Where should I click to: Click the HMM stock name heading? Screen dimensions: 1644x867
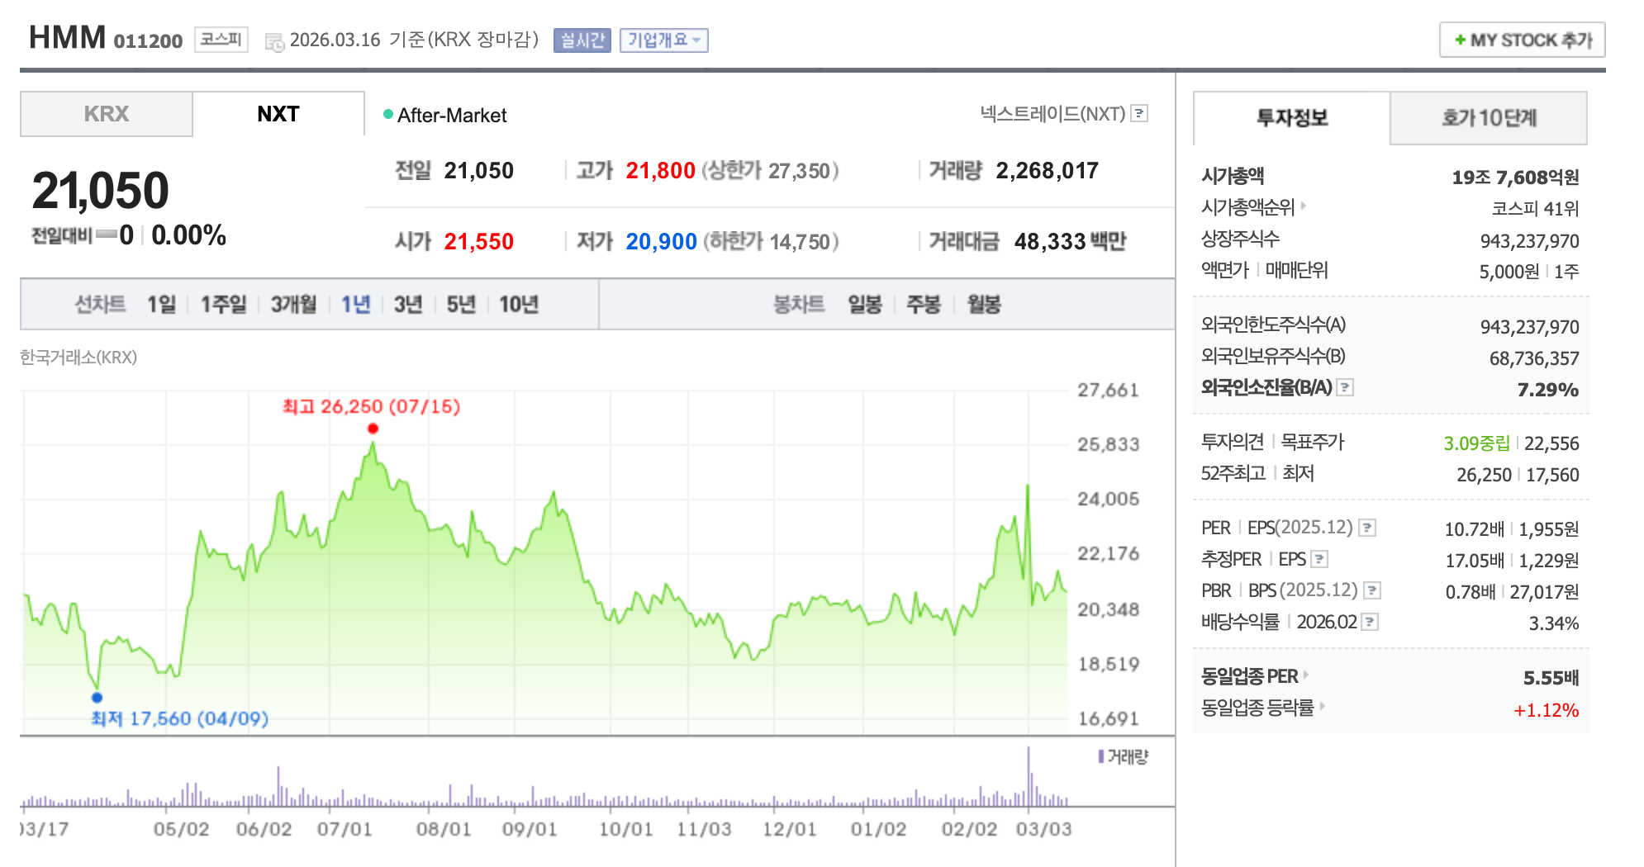click(x=68, y=37)
